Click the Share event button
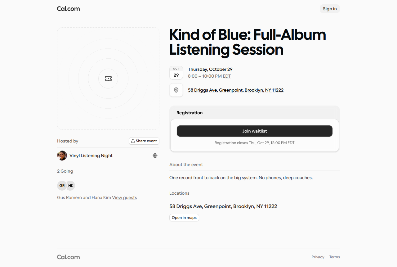 pos(144,141)
